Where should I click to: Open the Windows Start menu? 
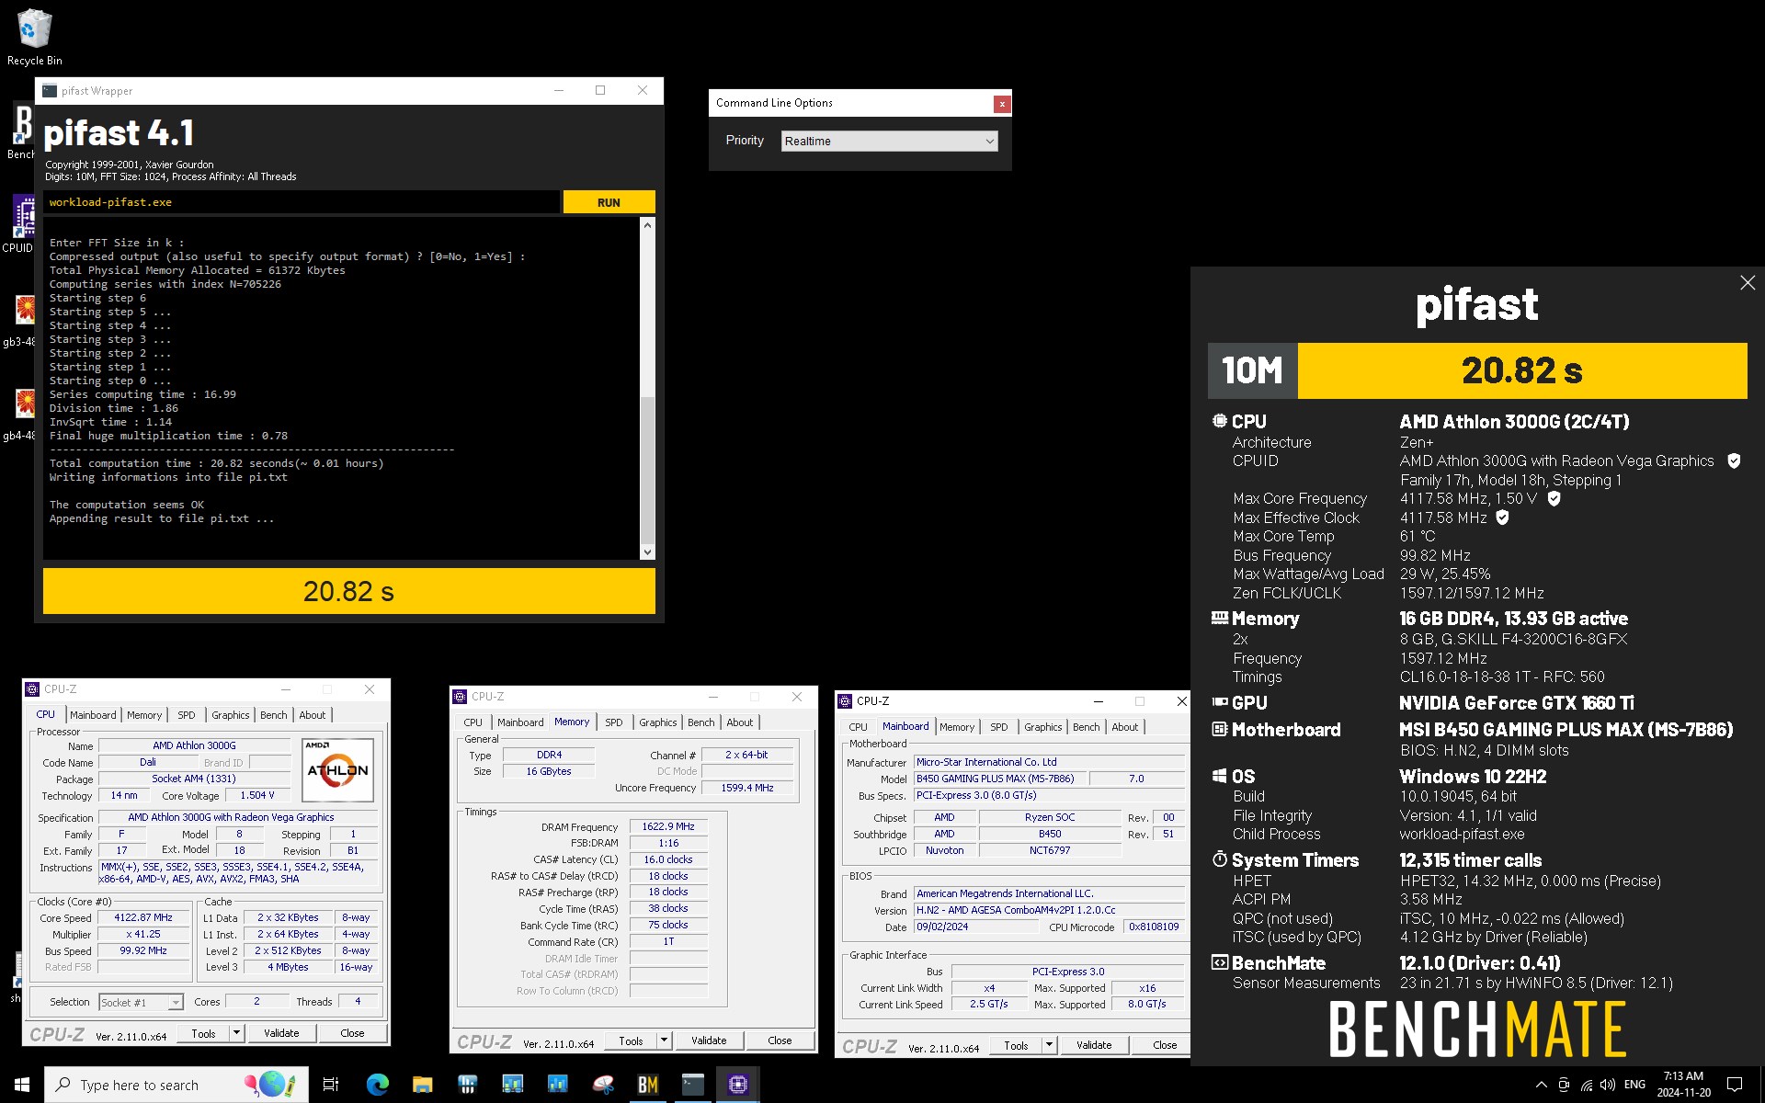[22, 1085]
